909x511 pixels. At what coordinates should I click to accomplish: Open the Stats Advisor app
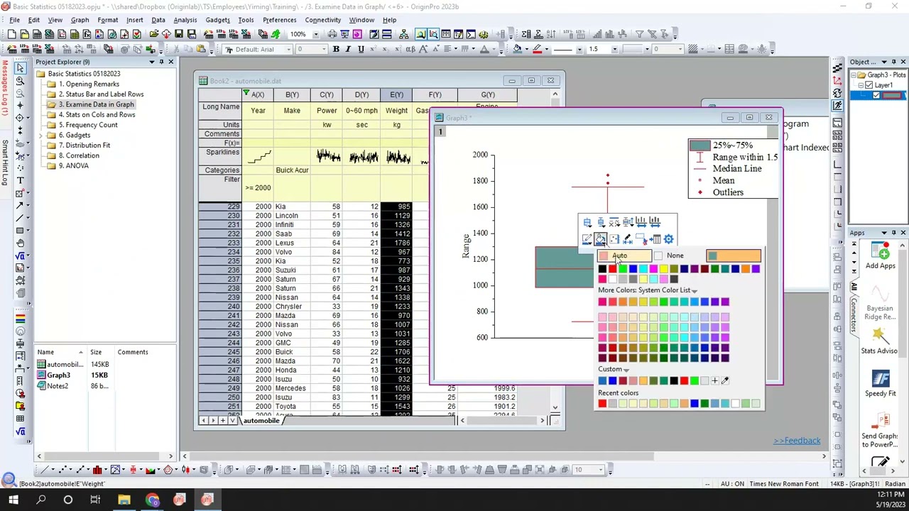click(879, 341)
